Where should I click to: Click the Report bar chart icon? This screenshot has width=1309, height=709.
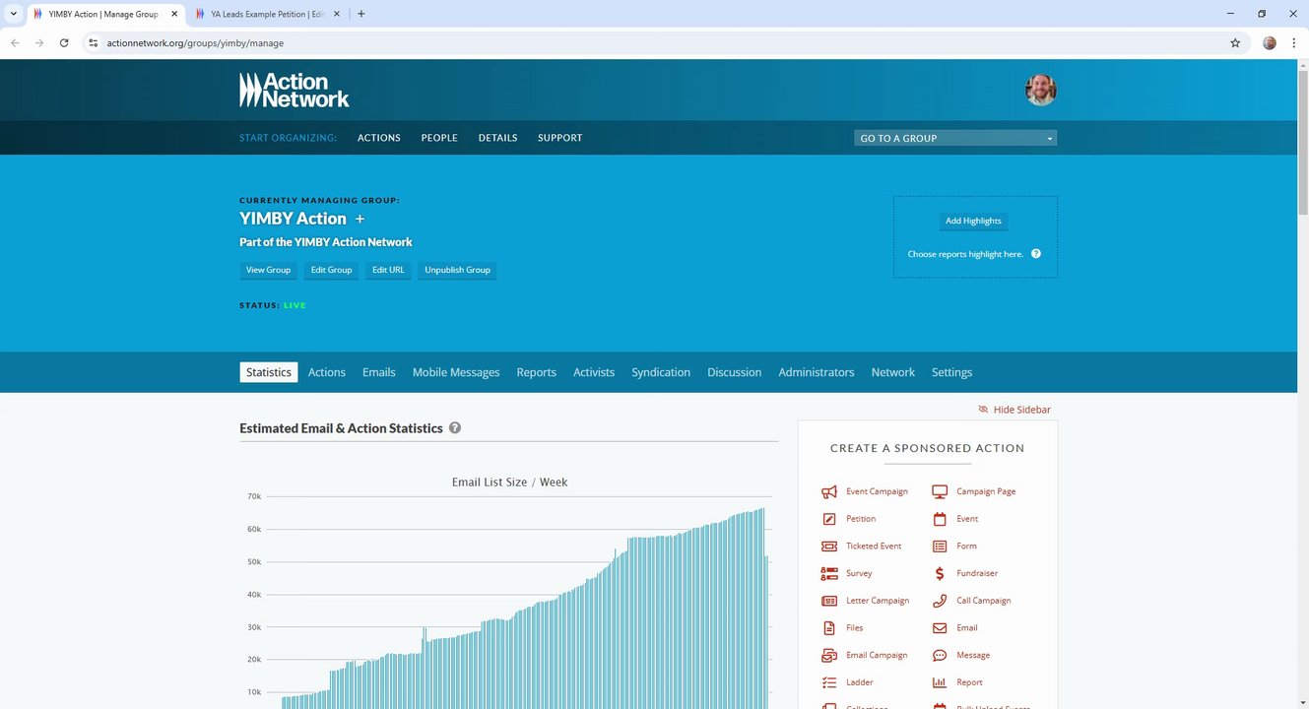pyautogui.click(x=940, y=682)
